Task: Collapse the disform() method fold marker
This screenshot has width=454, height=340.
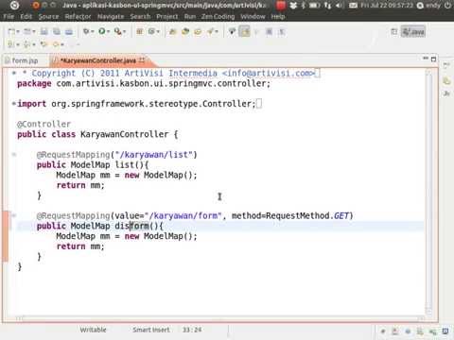Action: (13, 215)
